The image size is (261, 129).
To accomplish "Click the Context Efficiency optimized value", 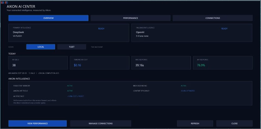I will coord(188,91).
